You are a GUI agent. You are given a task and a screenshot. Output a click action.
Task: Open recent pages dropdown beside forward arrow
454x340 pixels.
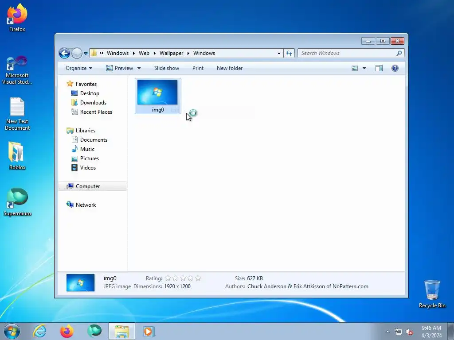coord(86,54)
